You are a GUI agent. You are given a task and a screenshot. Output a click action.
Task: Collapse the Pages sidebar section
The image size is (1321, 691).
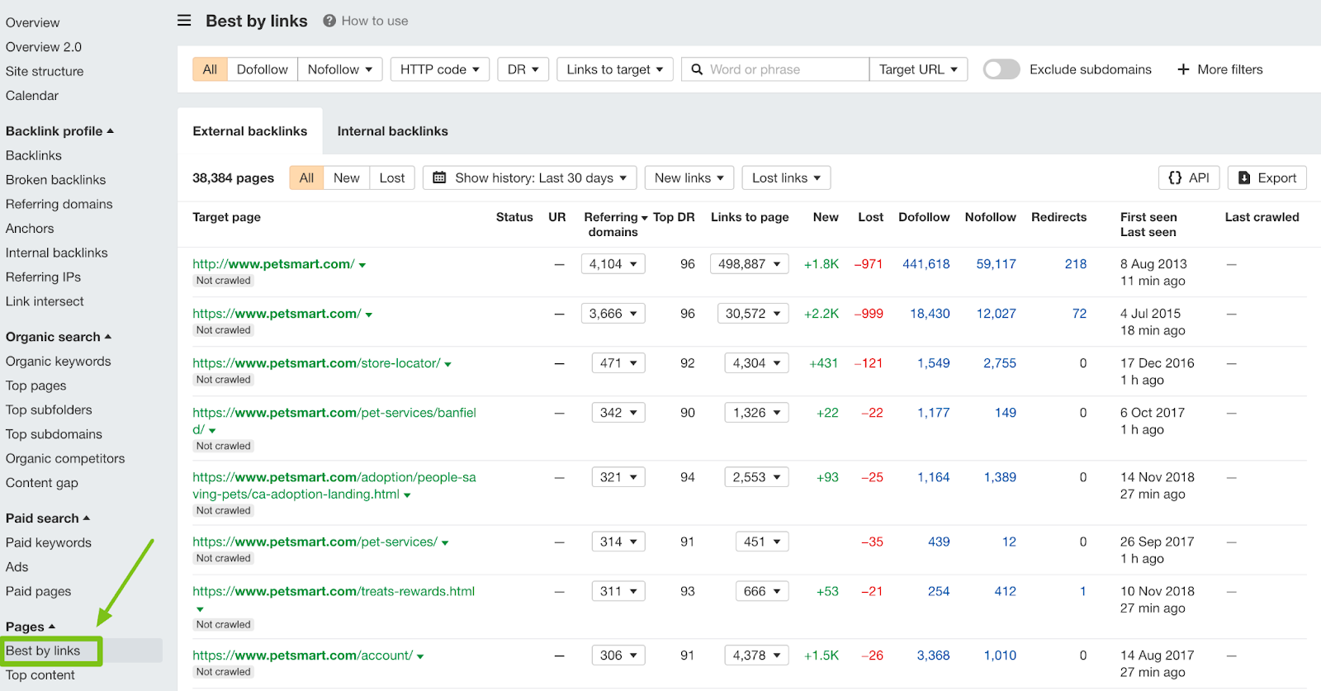(30, 627)
